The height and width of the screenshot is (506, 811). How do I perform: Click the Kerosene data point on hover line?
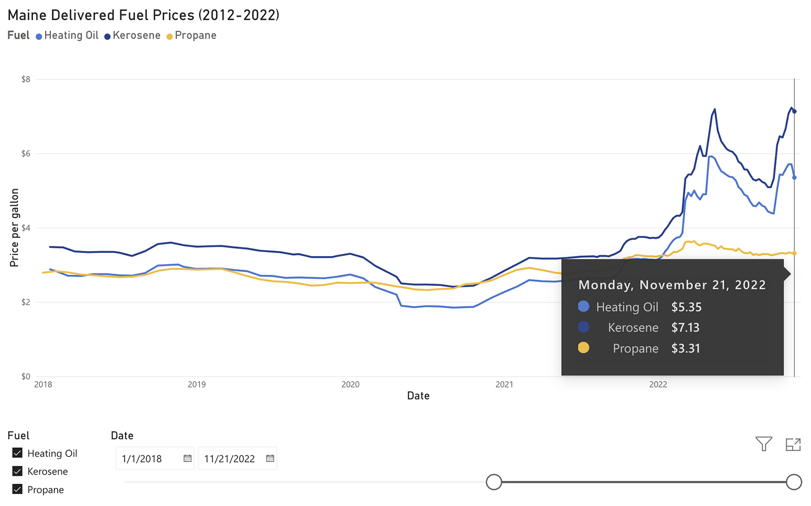pos(794,111)
